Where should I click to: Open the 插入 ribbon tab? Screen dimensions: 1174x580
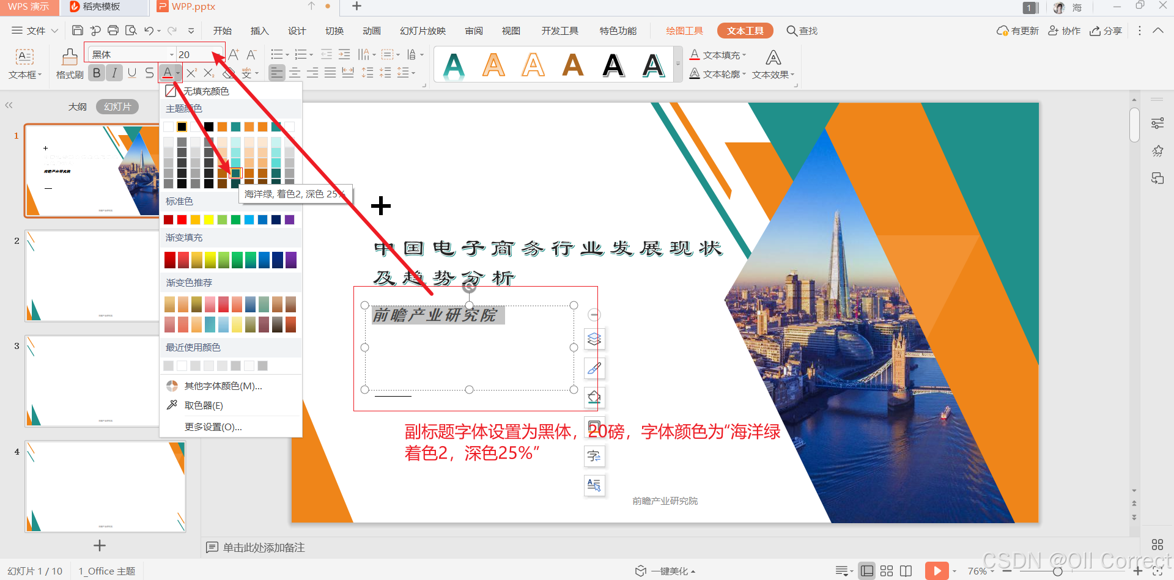(260, 31)
